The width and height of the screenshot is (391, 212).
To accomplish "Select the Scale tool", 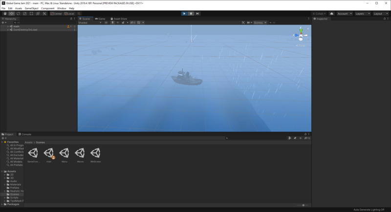I will pos(24,14).
